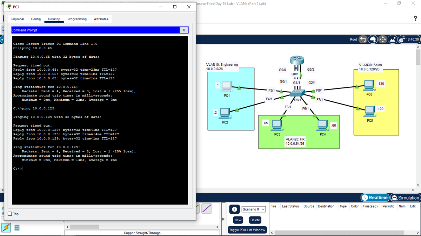Viewport: 421px width, 236px height.
Task: Switch to Simulation mode
Action: point(405,198)
